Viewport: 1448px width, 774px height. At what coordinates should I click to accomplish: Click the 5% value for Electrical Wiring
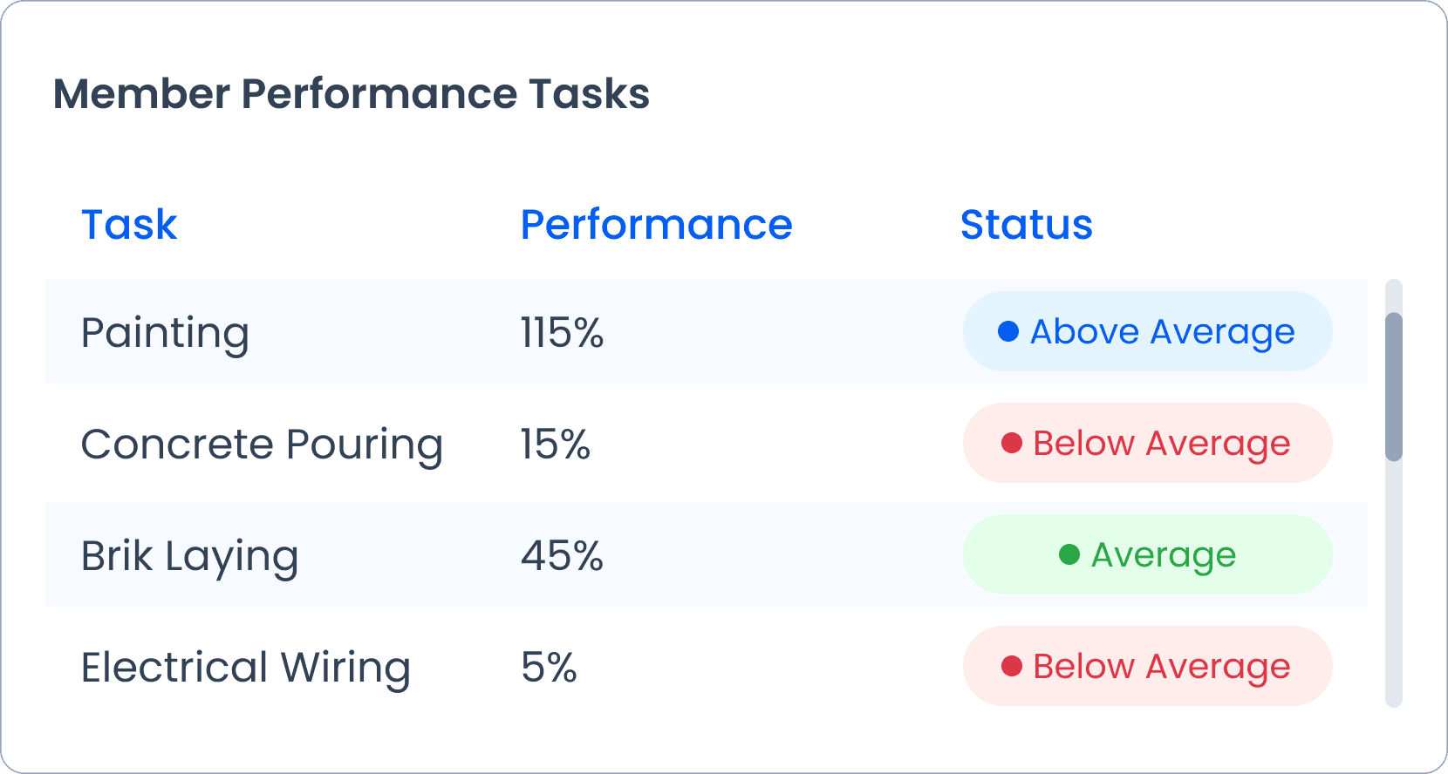pyautogui.click(x=549, y=667)
